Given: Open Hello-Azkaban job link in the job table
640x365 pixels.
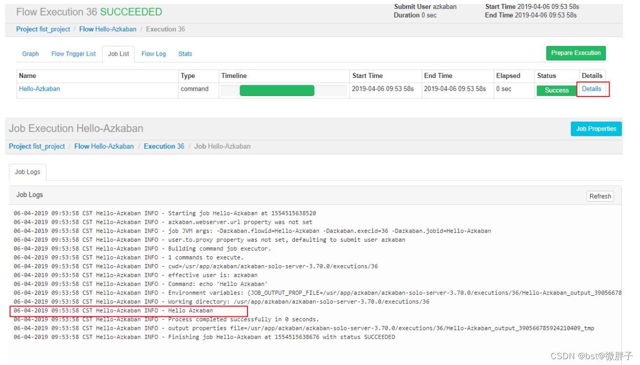Looking at the screenshot, I should point(40,89).
